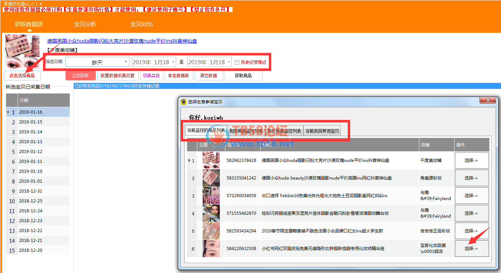This screenshot has height=273, width=501.
Task: Click eyeshadow thumbnail for item 583155041242
Action: click(211, 178)
